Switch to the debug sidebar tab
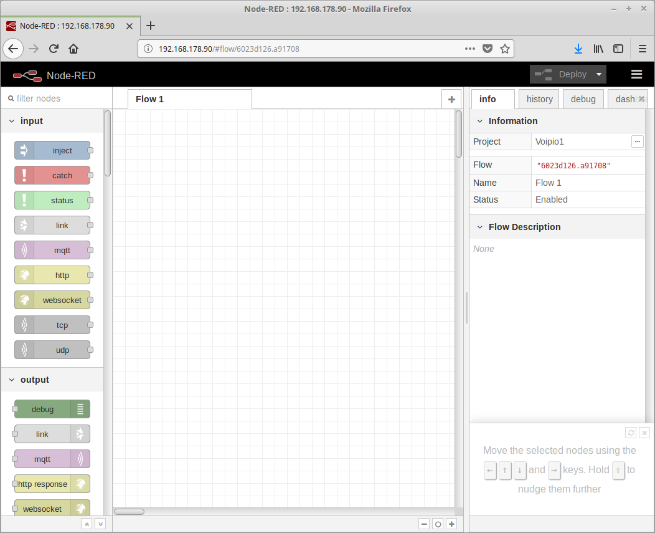The height and width of the screenshot is (533, 655). (x=583, y=99)
